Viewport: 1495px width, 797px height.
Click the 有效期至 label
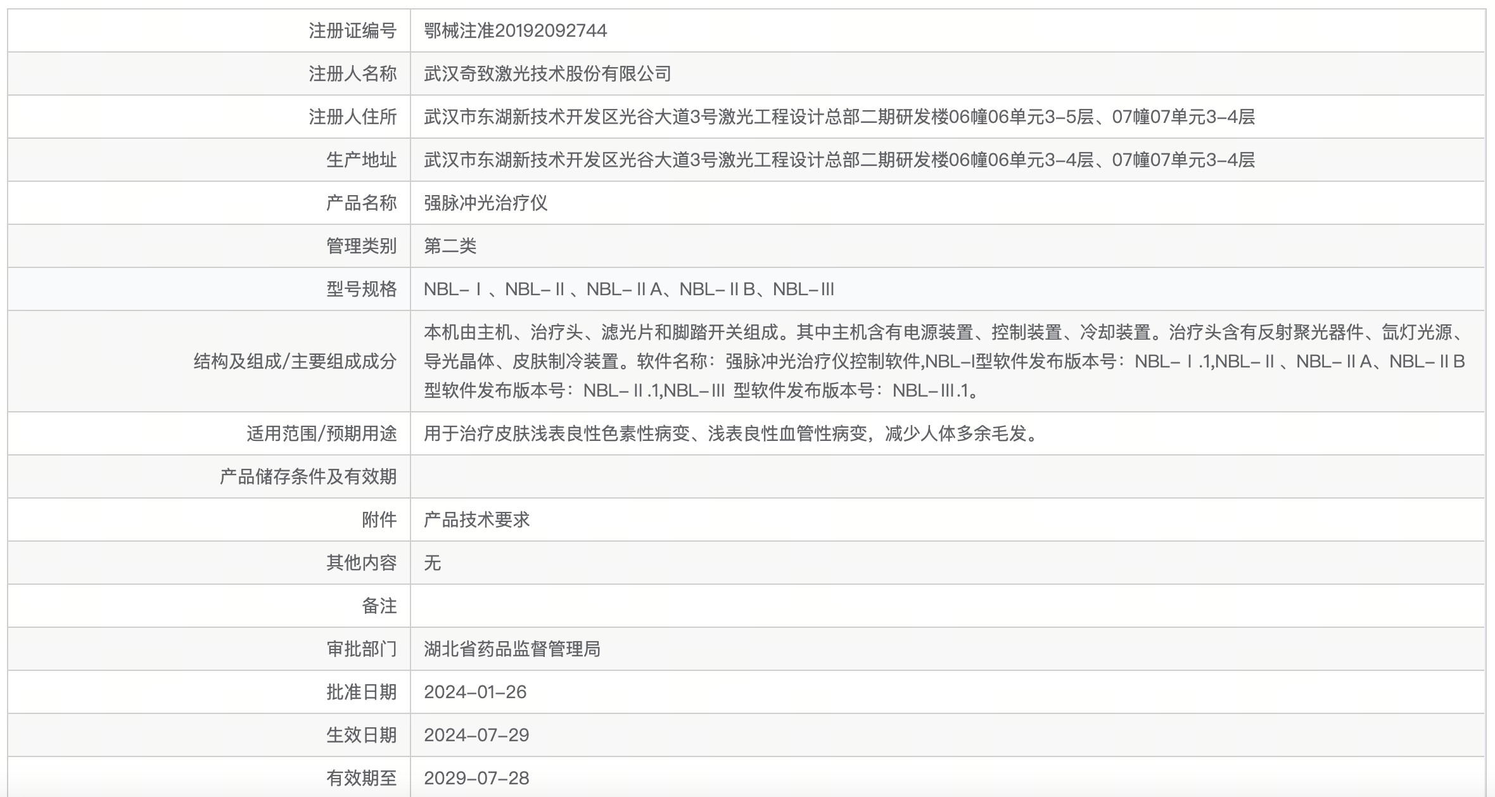(x=361, y=778)
